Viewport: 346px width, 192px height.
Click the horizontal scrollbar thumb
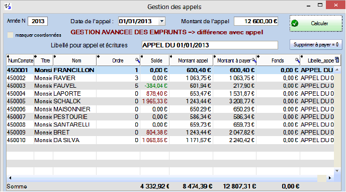[322, 178]
